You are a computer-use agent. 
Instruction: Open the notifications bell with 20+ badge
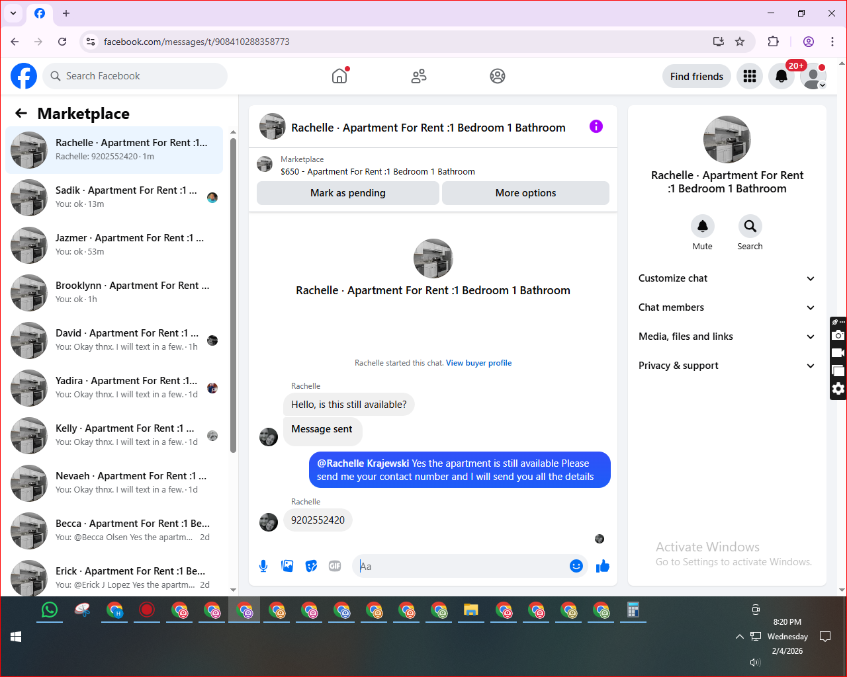click(781, 76)
